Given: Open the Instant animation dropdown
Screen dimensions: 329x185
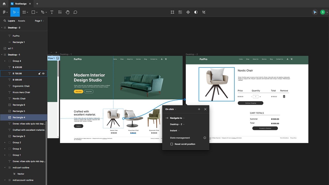Looking at the screenshot, I should [x=175, y=131].
